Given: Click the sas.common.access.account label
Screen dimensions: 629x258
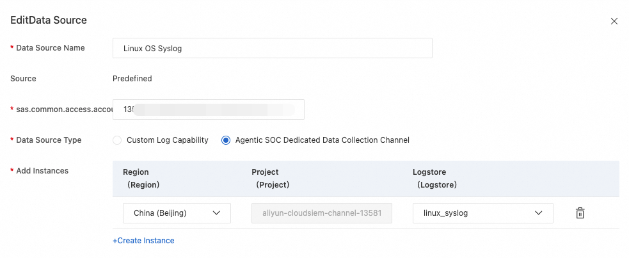Looking at the screenshot, I should [x=64, y=109].
